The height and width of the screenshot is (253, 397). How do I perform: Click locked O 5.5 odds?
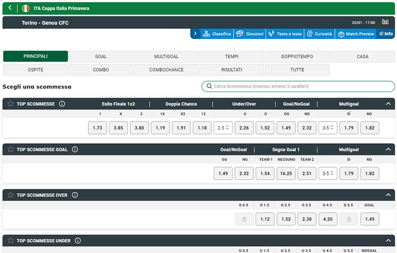(349, 219)
